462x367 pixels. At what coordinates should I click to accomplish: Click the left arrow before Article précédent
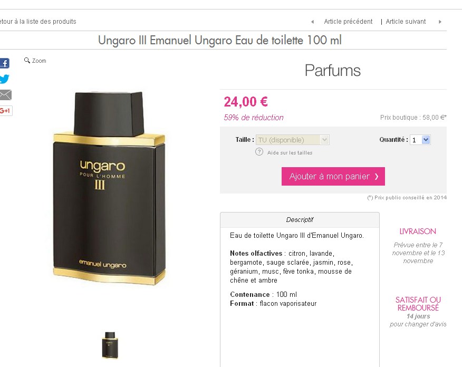point(313,22)
